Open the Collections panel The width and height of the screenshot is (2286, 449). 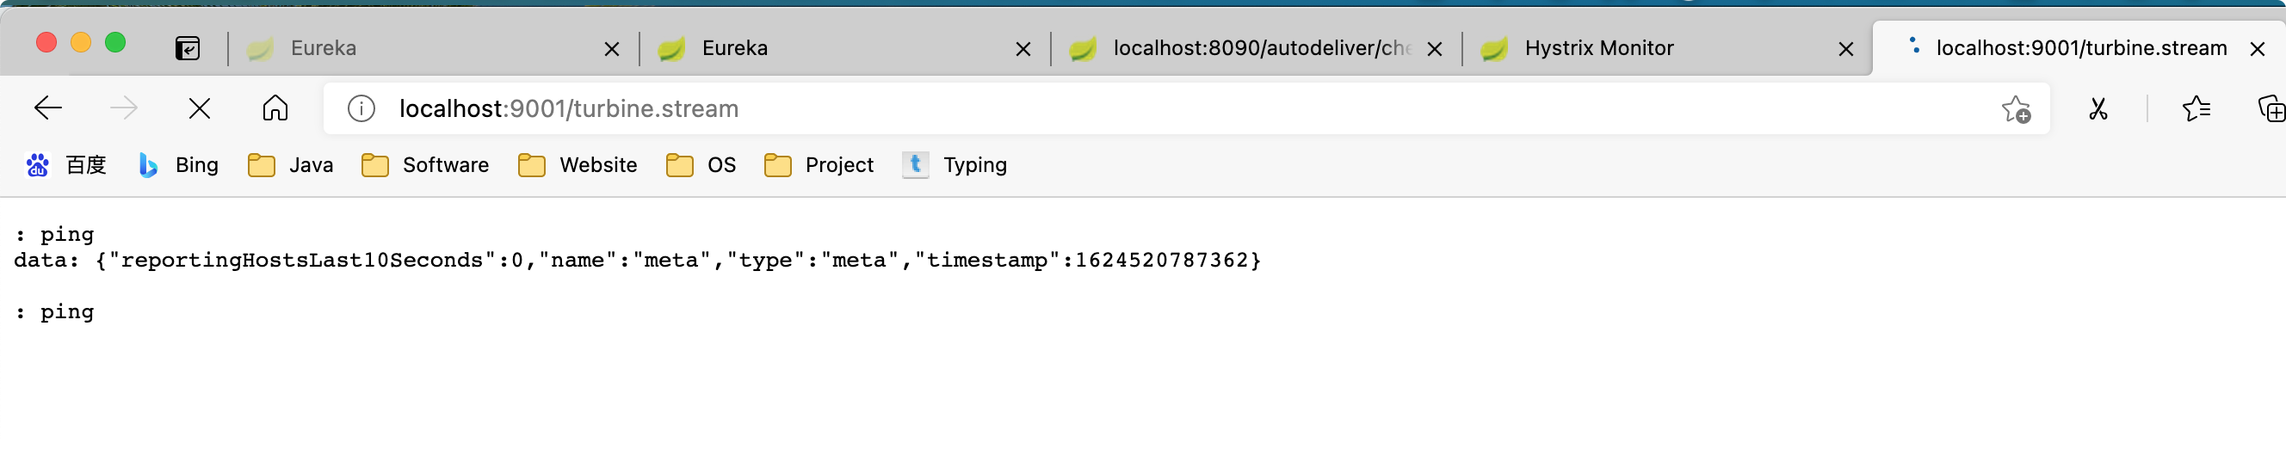coord(2271,108)
